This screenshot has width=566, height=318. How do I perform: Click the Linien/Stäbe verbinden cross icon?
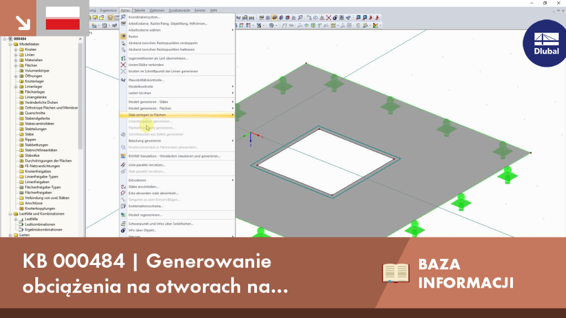(x=123, y=65)
